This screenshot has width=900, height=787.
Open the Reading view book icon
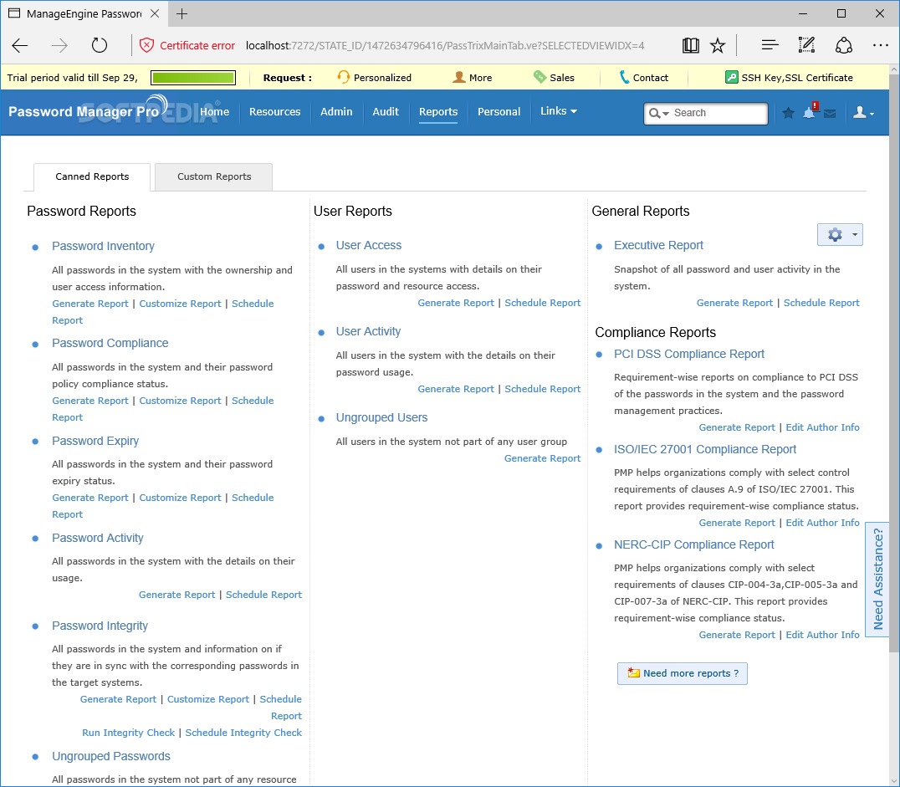[690, 45]
